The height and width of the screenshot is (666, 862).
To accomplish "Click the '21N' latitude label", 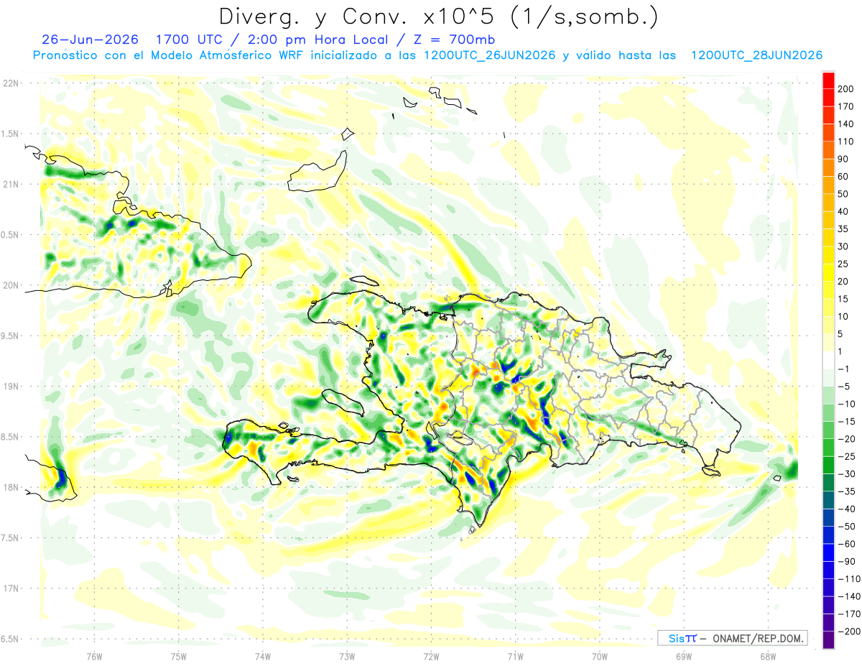I will (x=9, y=184).
